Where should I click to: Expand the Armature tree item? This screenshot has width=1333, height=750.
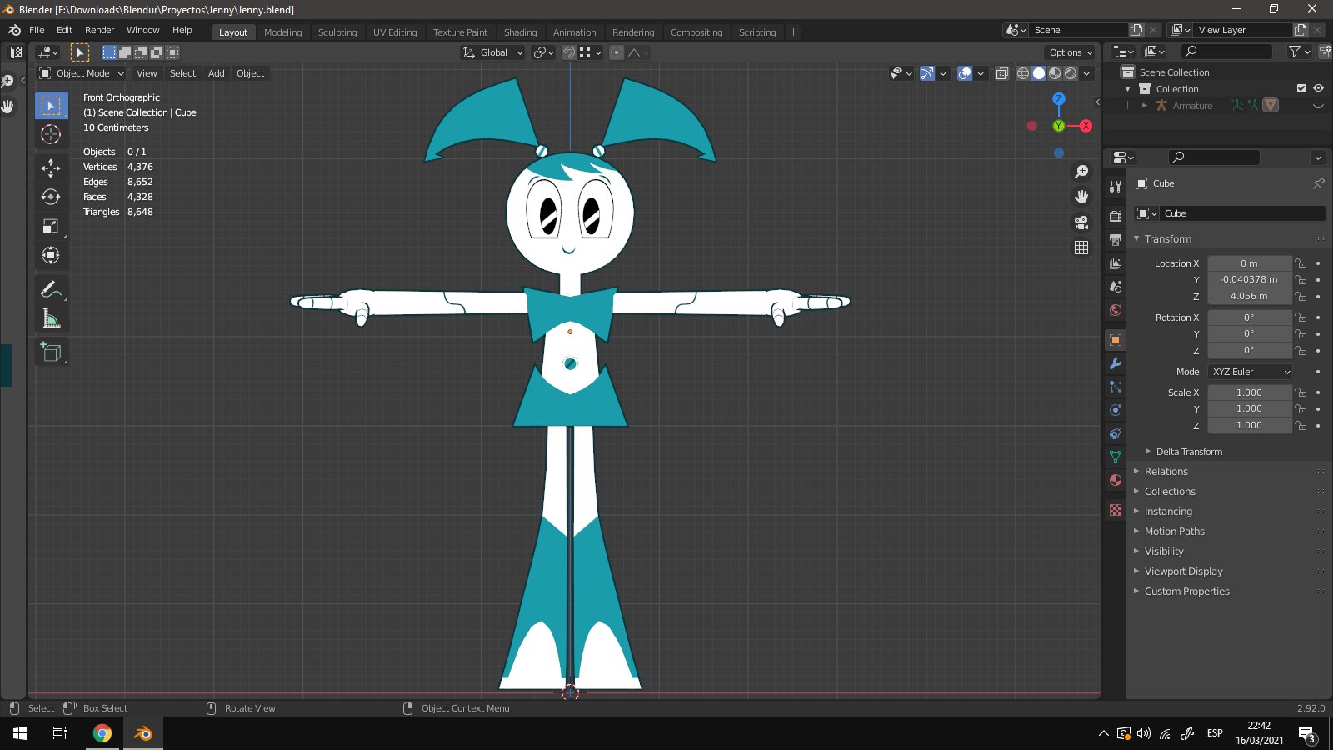[x=1145, y=106]
